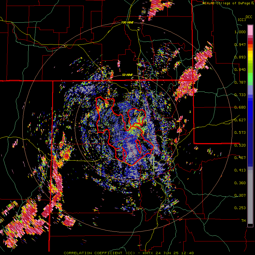The image size is (255, 255).
Task: Click the [CC] units label
Action: 242,20
